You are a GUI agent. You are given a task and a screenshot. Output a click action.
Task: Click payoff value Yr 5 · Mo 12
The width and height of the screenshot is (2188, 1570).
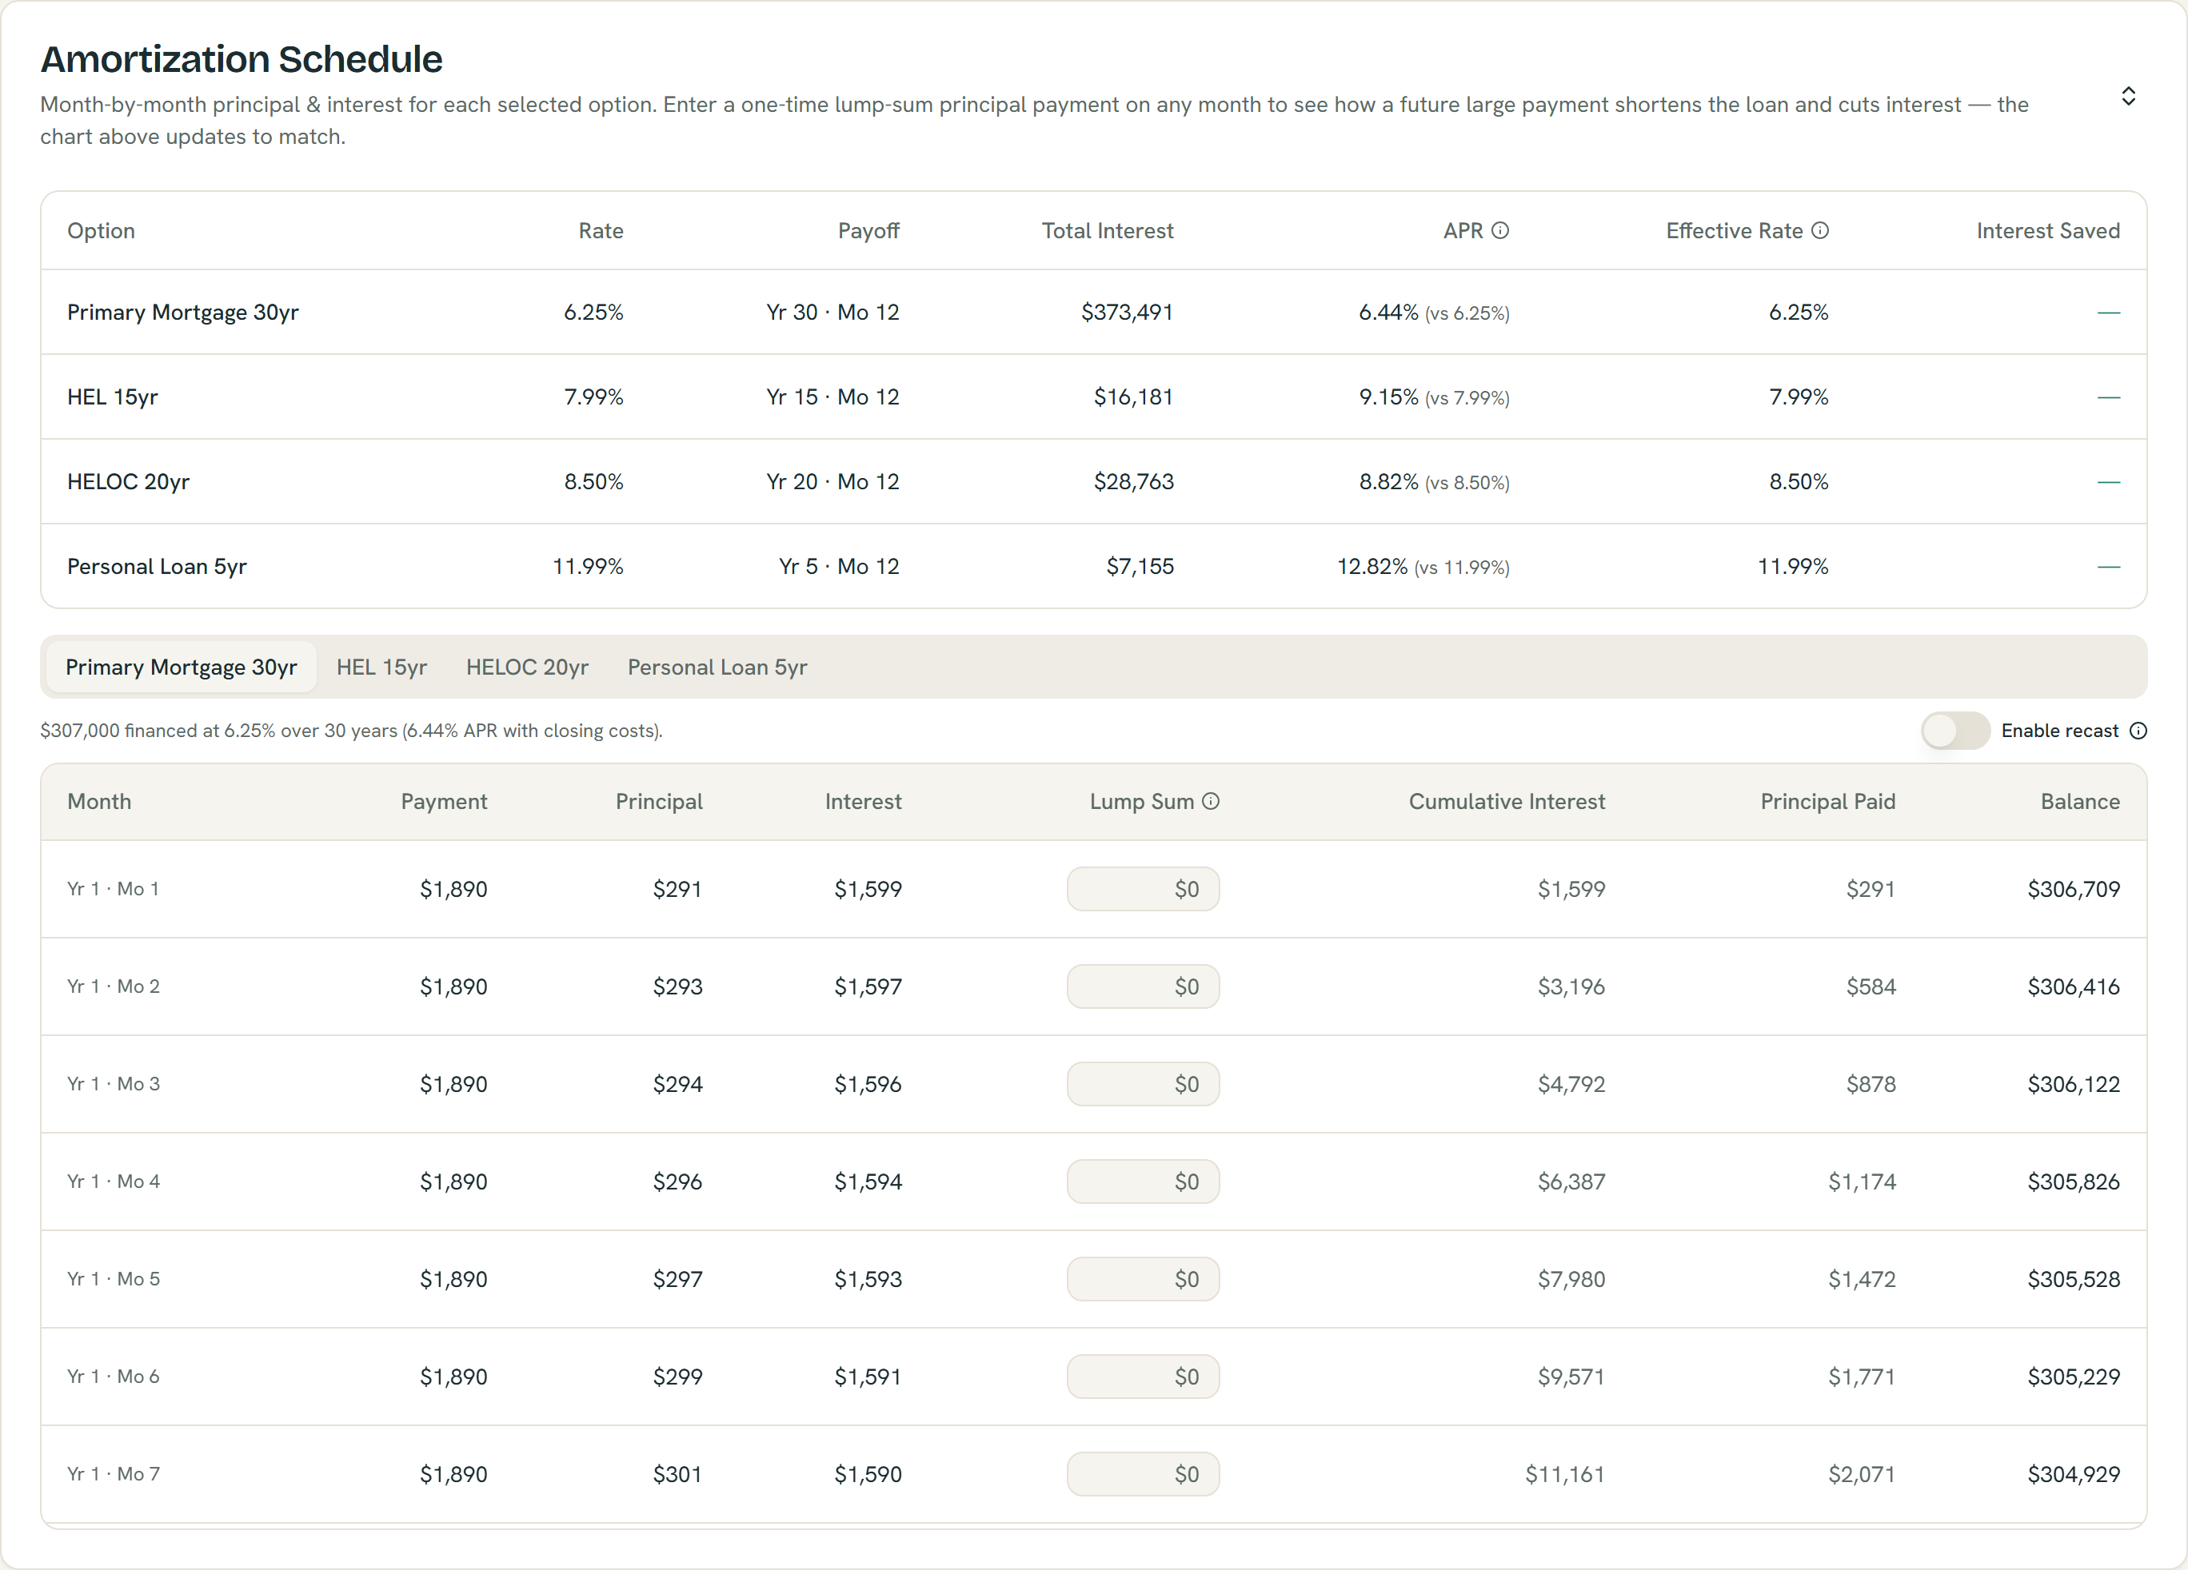840,567
